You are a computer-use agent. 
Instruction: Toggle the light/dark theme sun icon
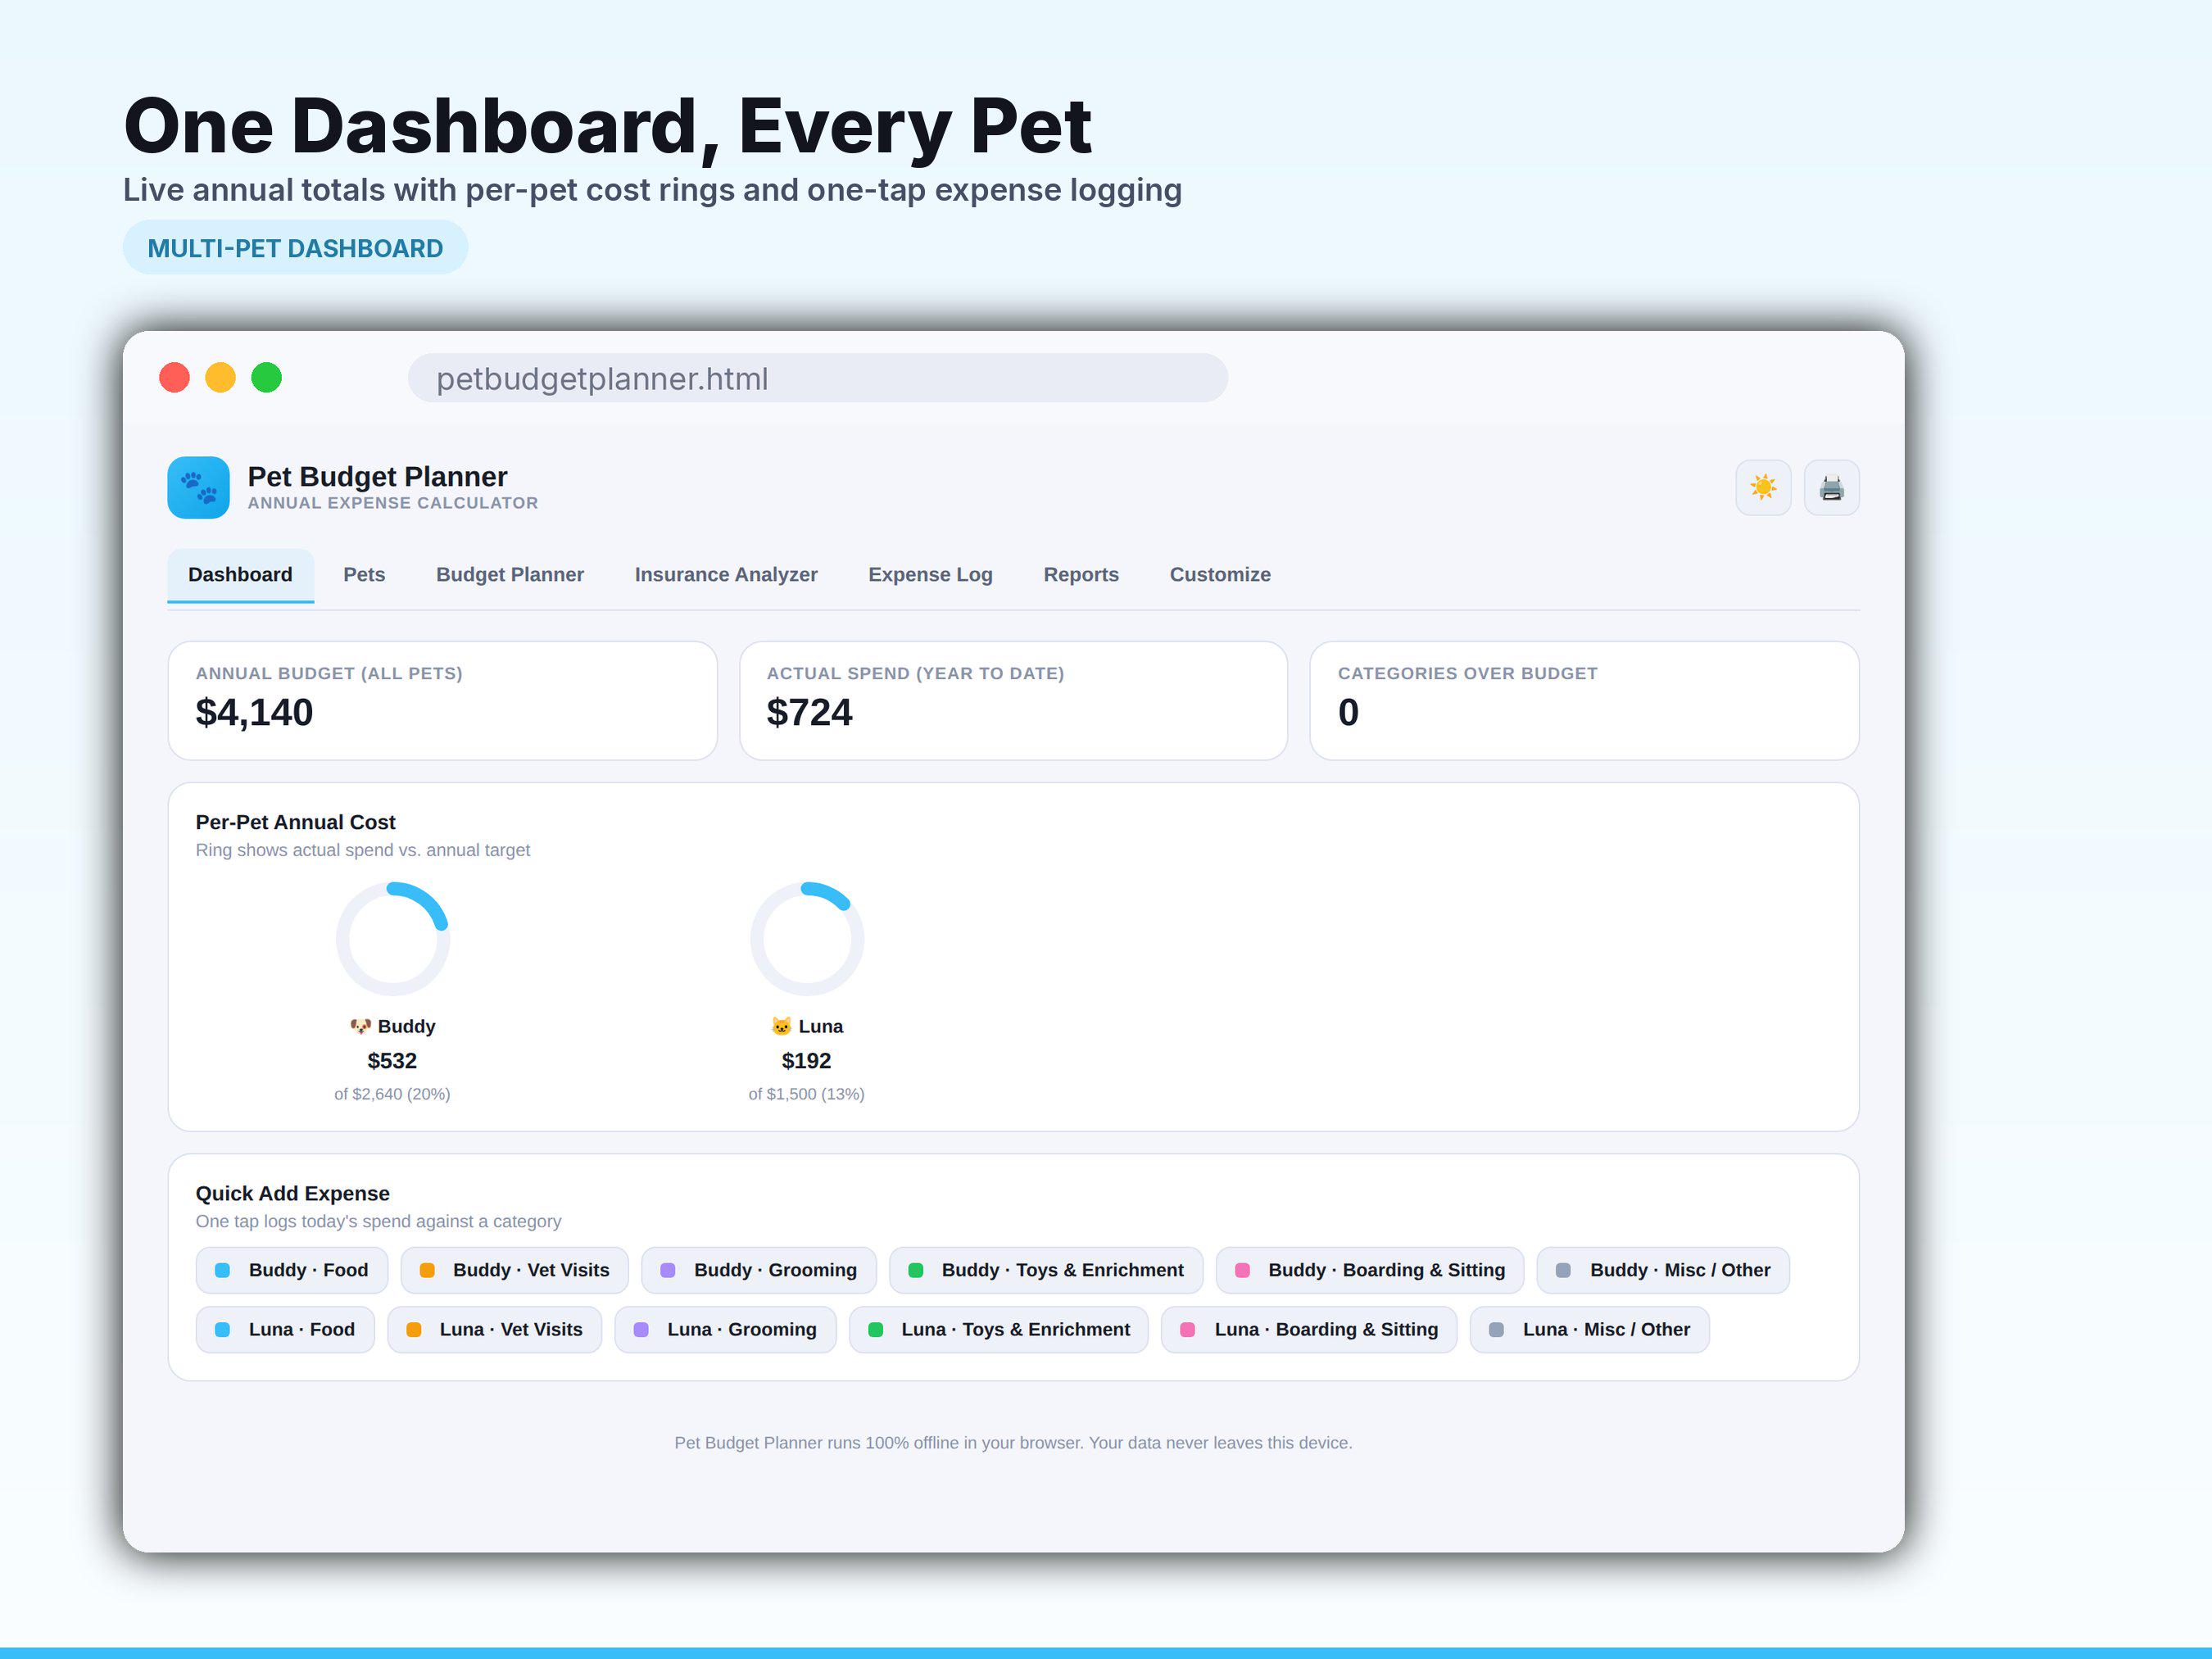tap(1763, 488)
